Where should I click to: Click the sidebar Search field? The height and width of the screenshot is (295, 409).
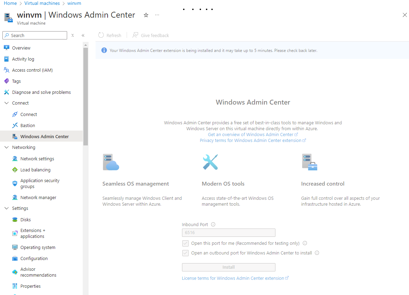(x=35, y=35)
